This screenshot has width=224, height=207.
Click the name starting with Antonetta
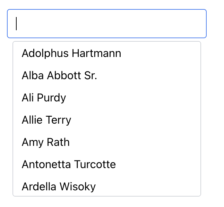point(69,164)
